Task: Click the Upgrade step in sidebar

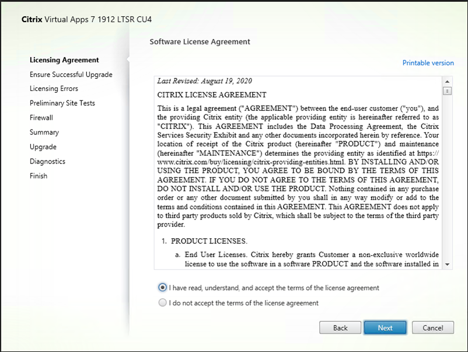Action: [43, 147]
